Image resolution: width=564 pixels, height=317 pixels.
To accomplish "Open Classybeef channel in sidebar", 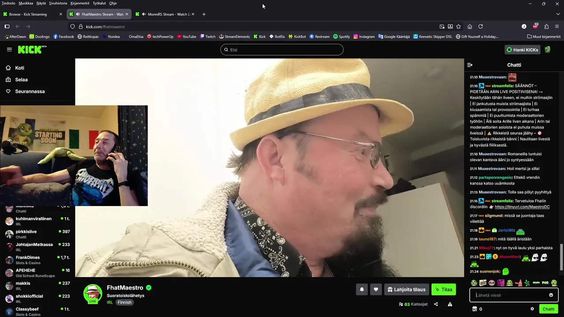I will coord(37,311).
